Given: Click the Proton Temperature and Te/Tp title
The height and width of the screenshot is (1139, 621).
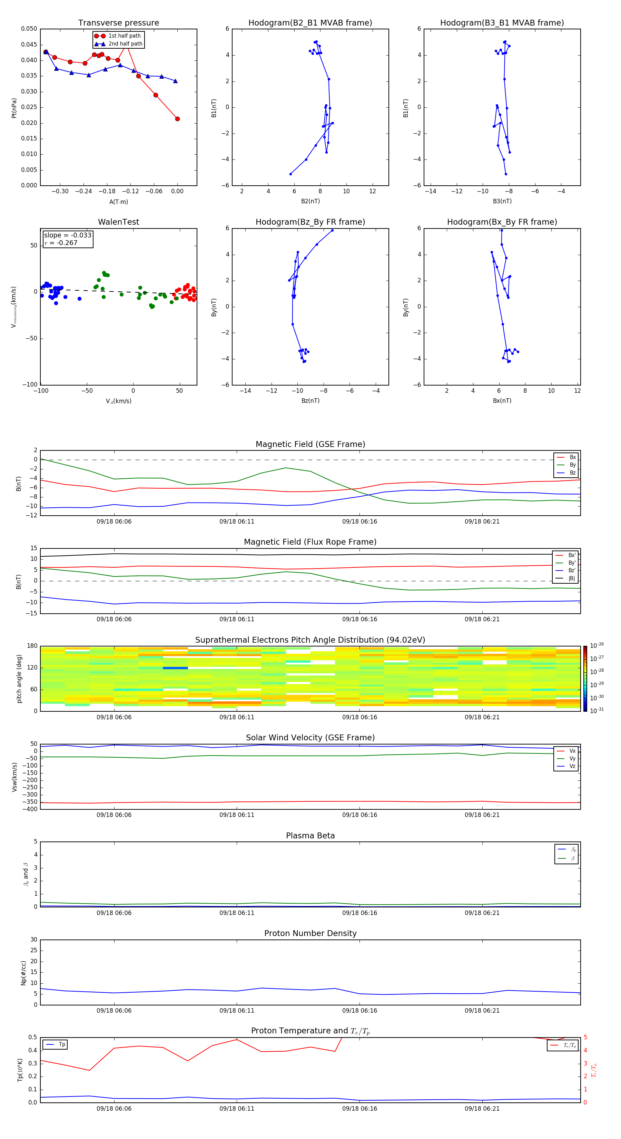Looking at the screenshot, I should pyautogui.click(x=310, y=1031).
